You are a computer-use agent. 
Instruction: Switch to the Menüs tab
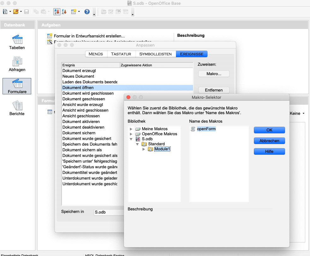click(x=96, y=54)
